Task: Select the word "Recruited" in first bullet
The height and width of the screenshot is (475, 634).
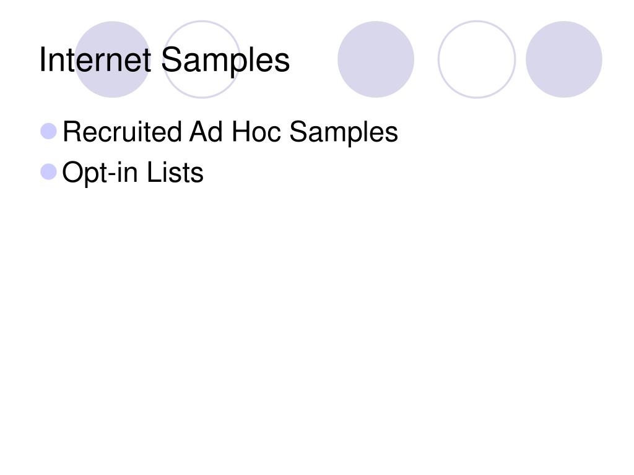Action: pos(122,132)
